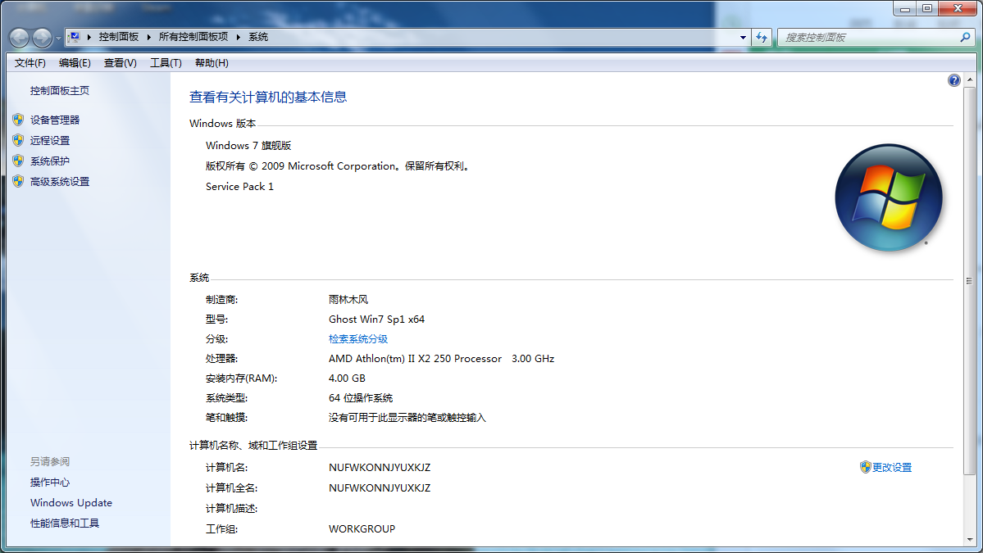Open 性能信息和工具 link
The height and width of the screenshot is (553, 983).
pyautogui.click(x=65, y=523)
